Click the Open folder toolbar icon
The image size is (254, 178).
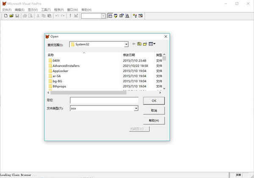11,16
